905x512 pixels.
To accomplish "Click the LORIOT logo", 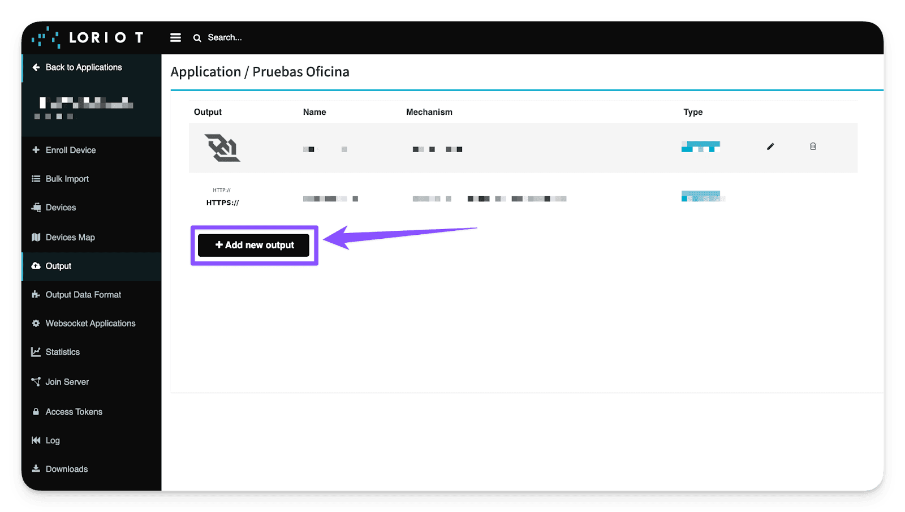I will (88, 37).
